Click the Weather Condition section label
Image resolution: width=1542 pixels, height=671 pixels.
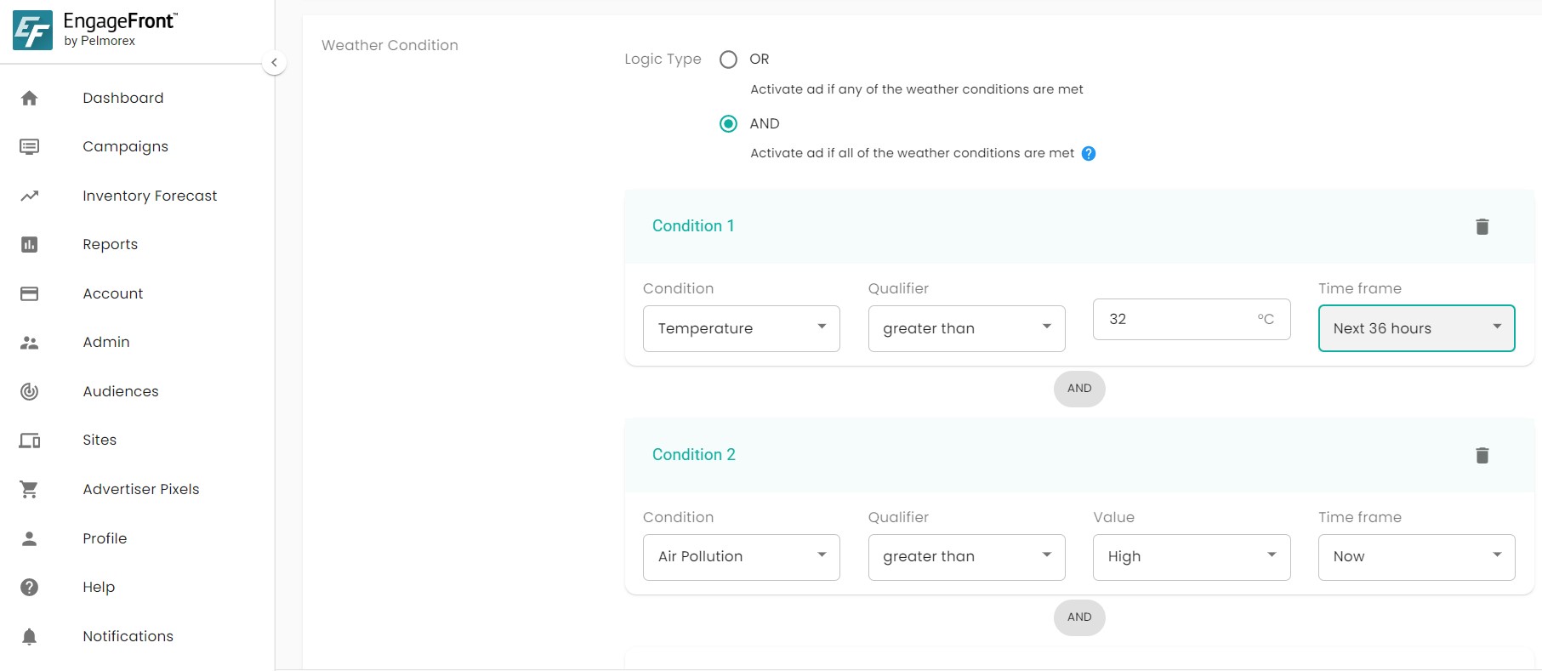coord(390,45)
